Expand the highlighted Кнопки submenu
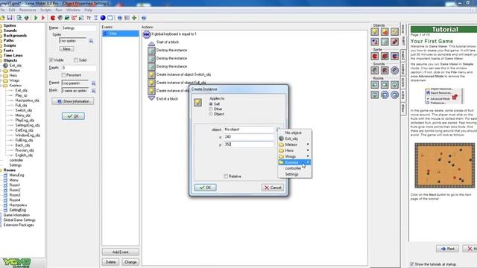The image size is (477, 268). point(294,162)
